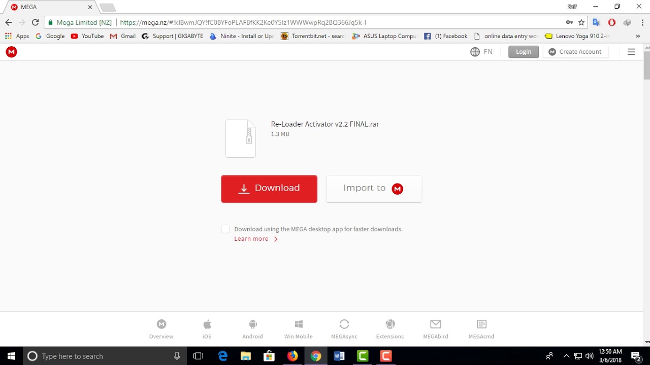Open the Gmail bookmark
650x365 pixels.
click(x=123, y=36)
